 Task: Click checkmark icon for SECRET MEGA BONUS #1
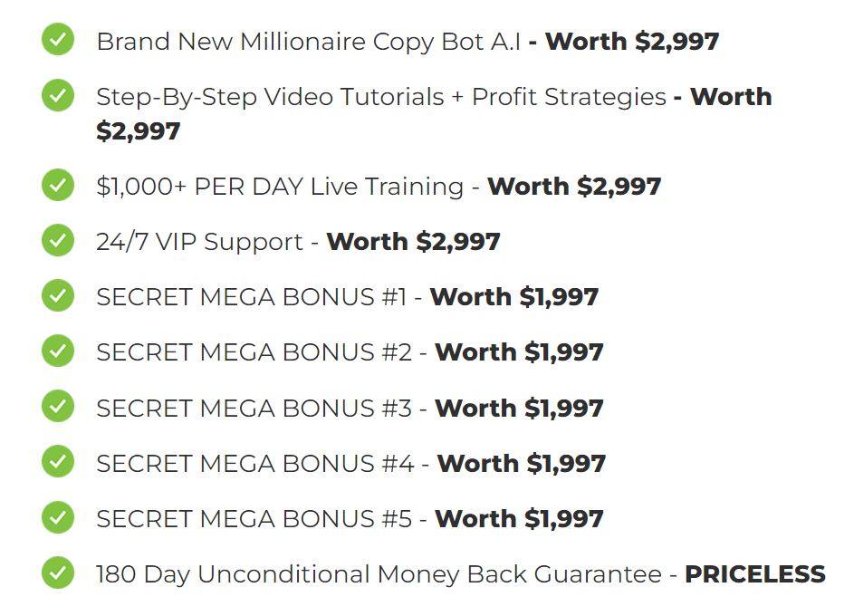58,295
